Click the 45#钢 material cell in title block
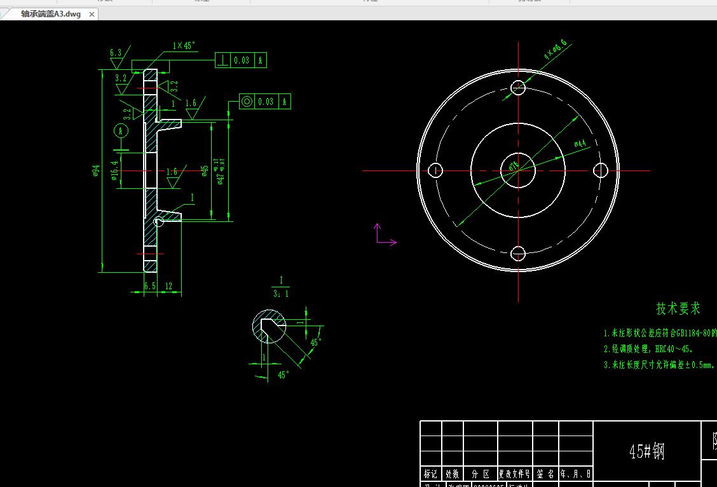This screenshot has width=717, height=487. (x=646, y=451)
